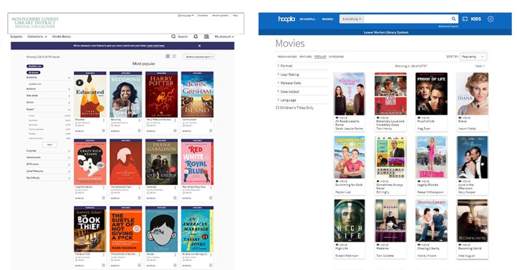This screenshot has width=517, height=270.
Task: Click the Search magnifier on Montgomery page
Action: click(174, 36)
